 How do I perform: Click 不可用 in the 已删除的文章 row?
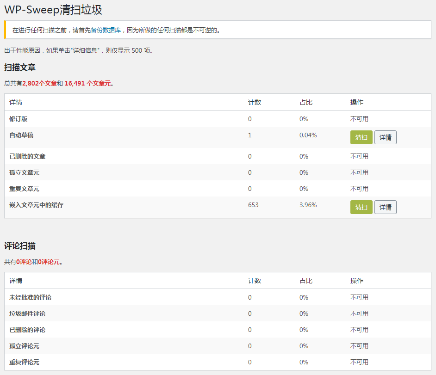click(359, 156)
